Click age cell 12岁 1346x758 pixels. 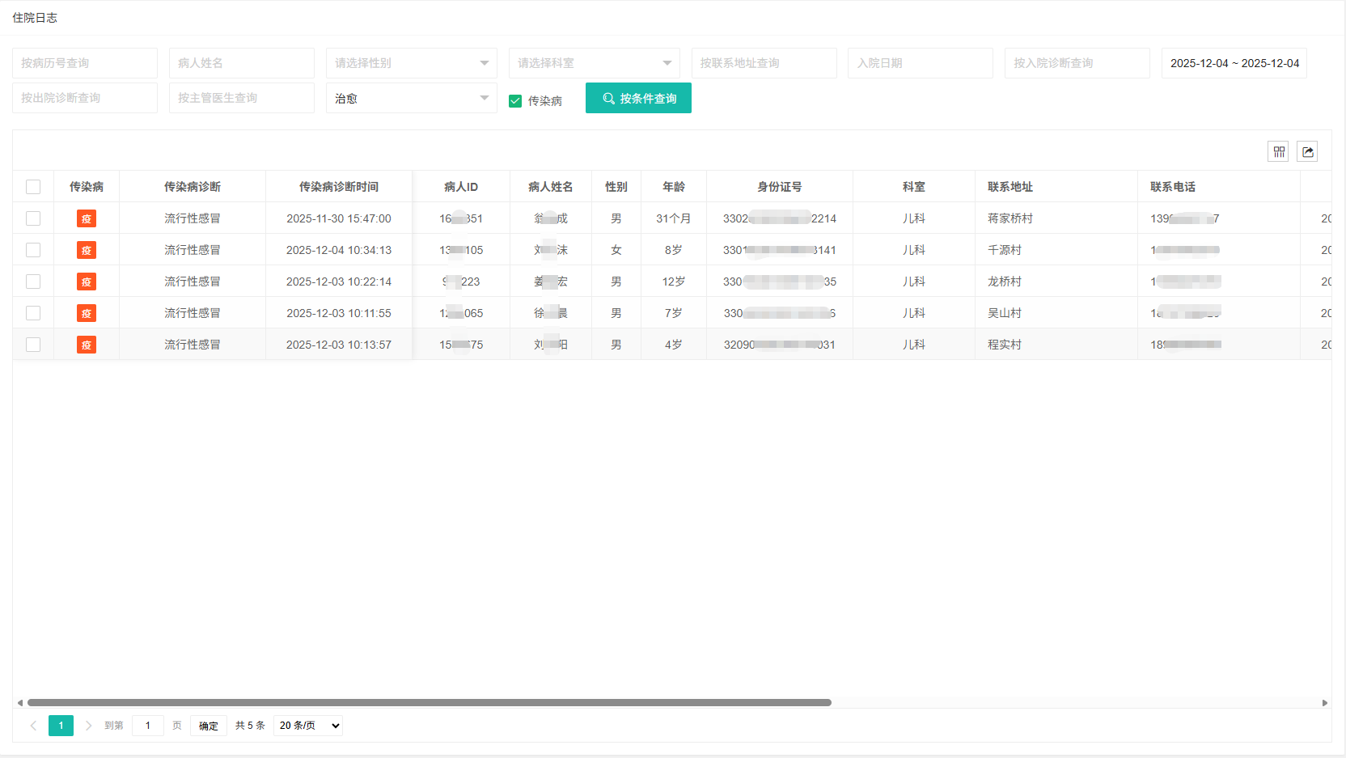pos(674,282)
